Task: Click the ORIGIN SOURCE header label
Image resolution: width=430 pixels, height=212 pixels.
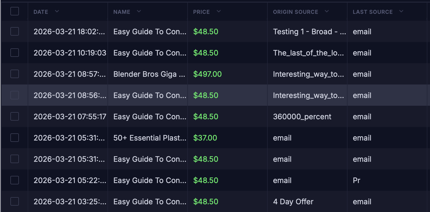Action: [x=296, y=12]
